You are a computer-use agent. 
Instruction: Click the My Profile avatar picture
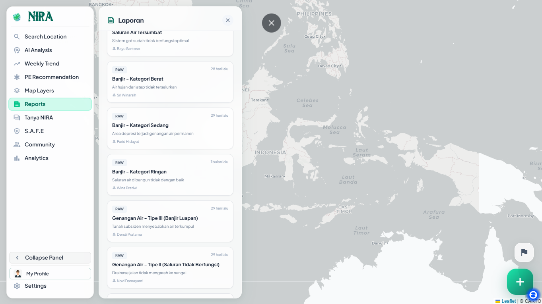pos(18,273)
